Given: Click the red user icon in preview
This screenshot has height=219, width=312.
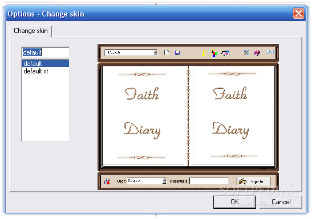Looking at the screenshot, I should [x=107, y=181].
